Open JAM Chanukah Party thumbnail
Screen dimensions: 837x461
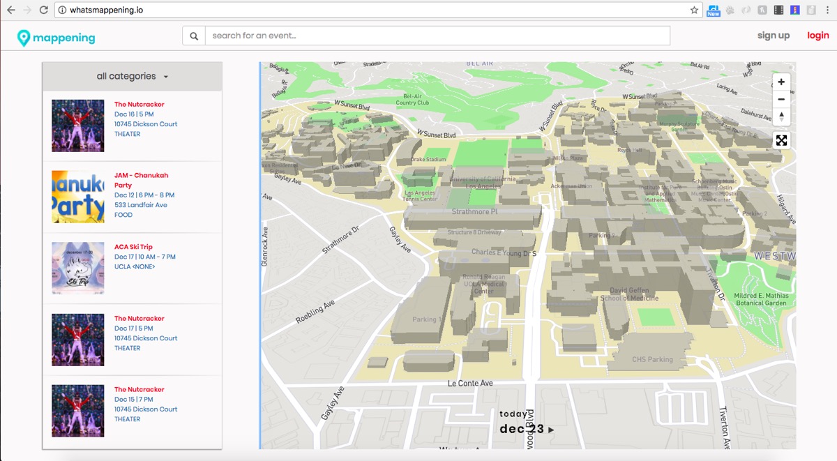click(78, 197)
